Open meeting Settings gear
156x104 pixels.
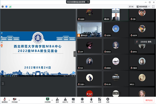[x=108, y=99]
